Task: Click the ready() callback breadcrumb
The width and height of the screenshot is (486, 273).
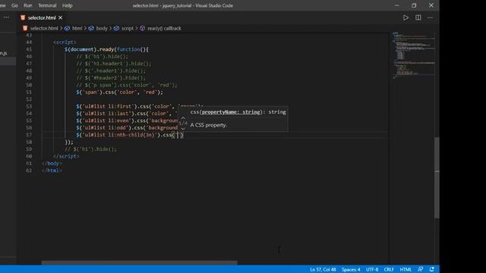Action: (x=160, y=28)
